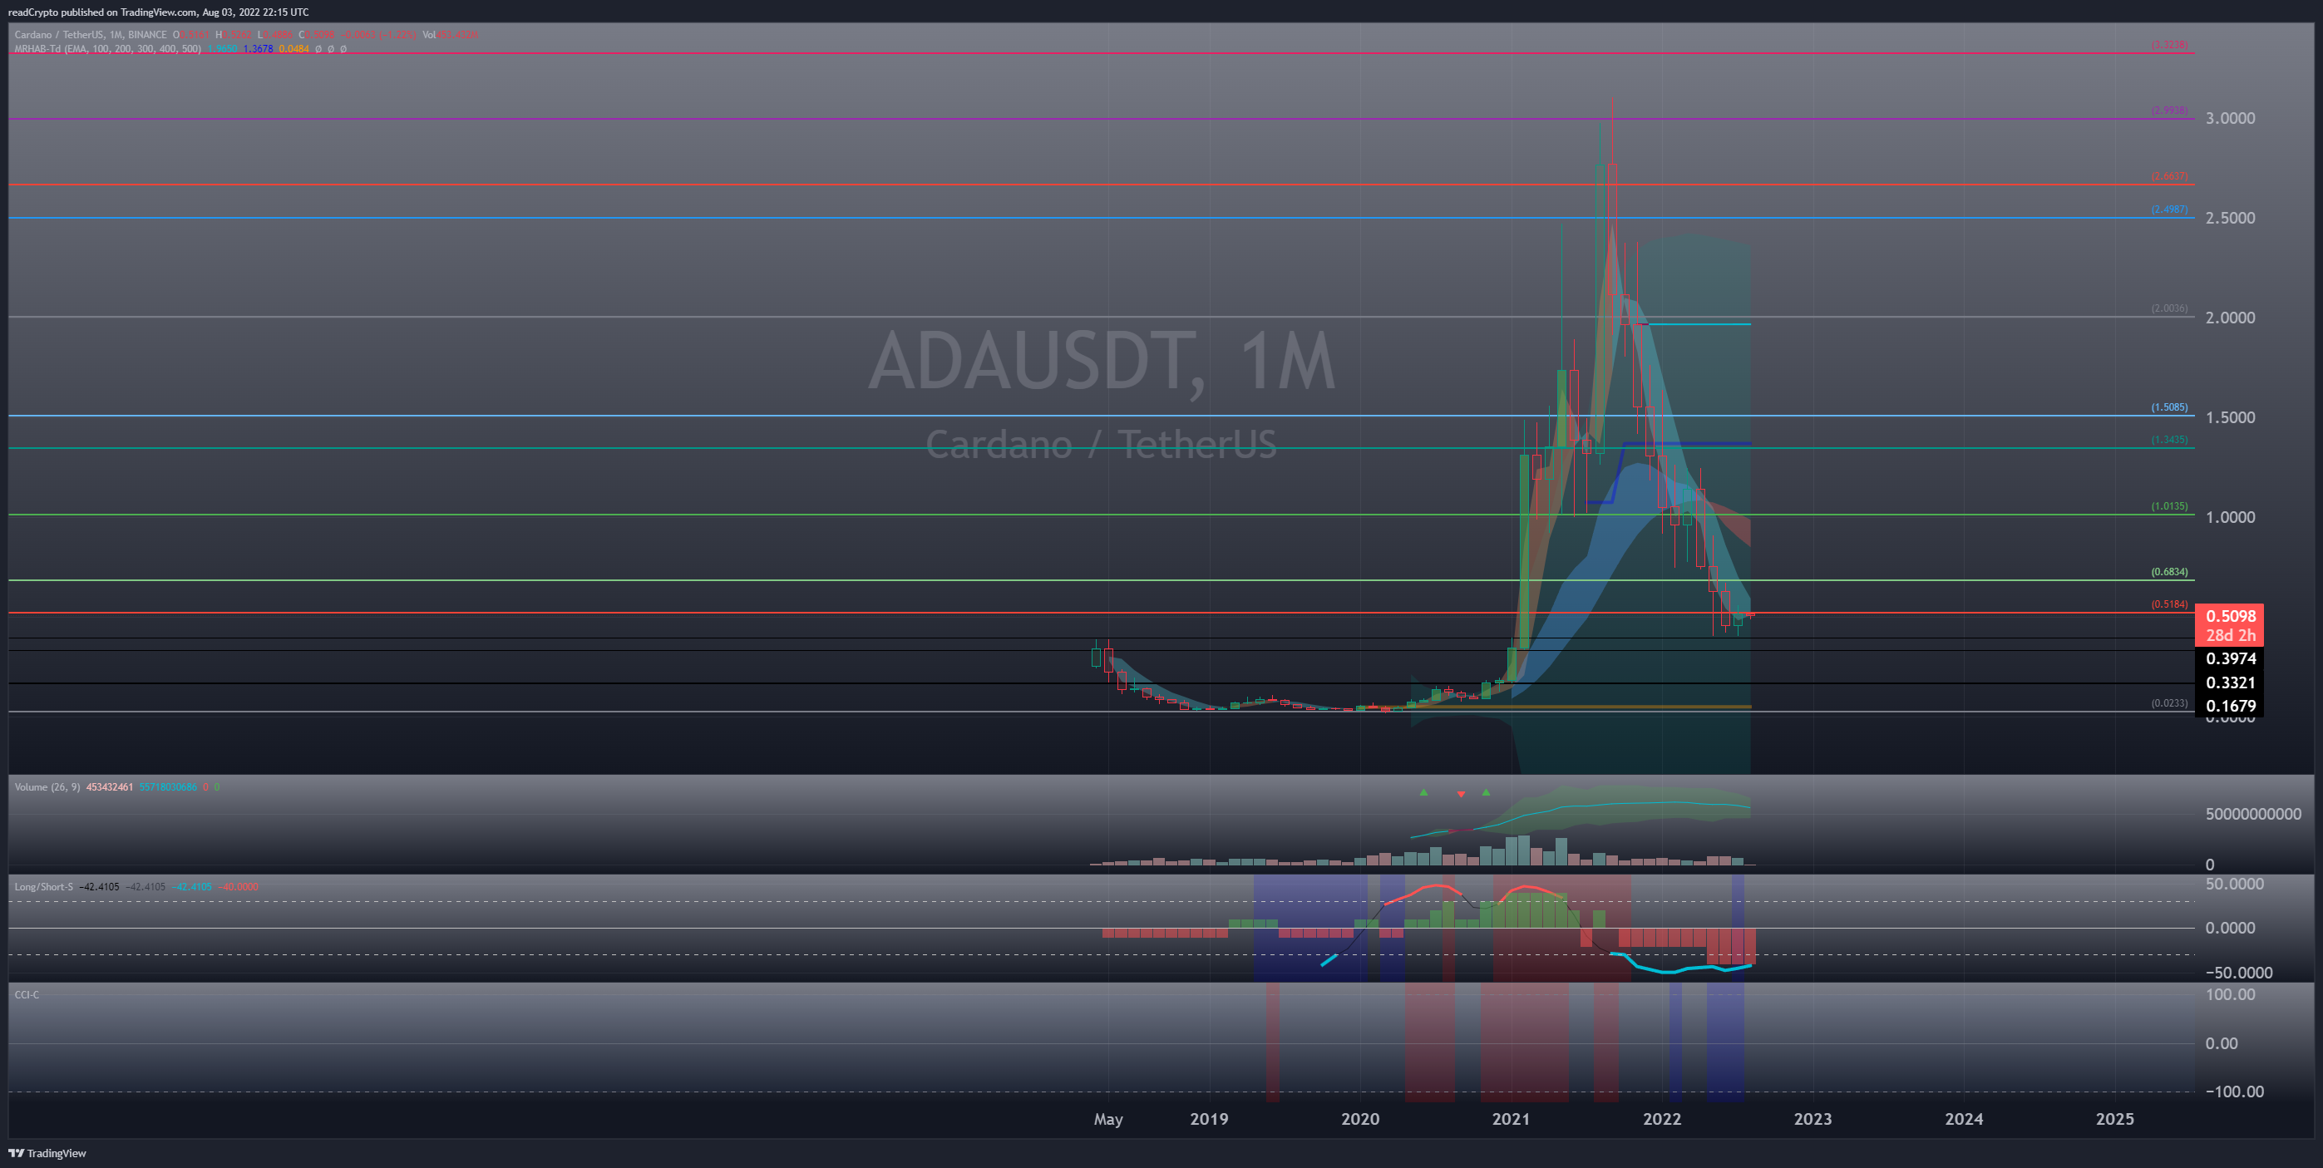The image size is (2323, 1168).
Task: Click the 50000000000 volume axis value
Action: [x=2253, y=814]
